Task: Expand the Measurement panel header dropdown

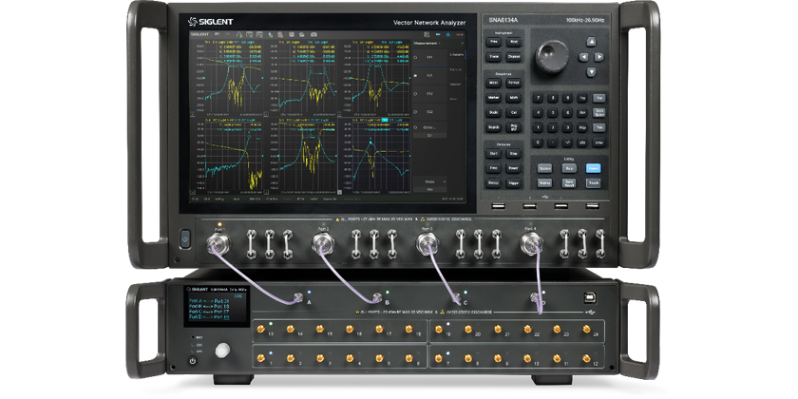Action: [x=439, y=45]
